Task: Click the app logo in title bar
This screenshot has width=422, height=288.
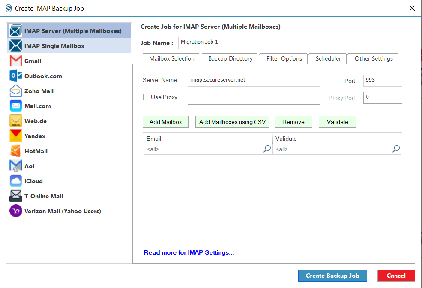Action: coord(9,8)
